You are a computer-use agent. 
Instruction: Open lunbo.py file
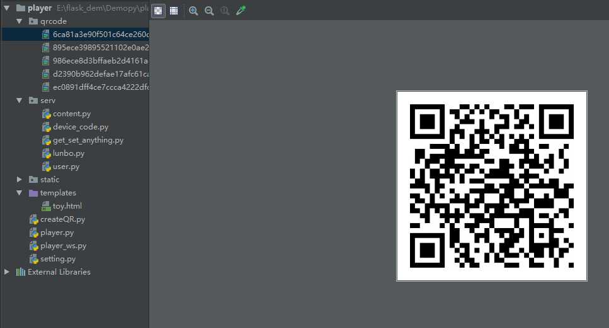(69, 153)
